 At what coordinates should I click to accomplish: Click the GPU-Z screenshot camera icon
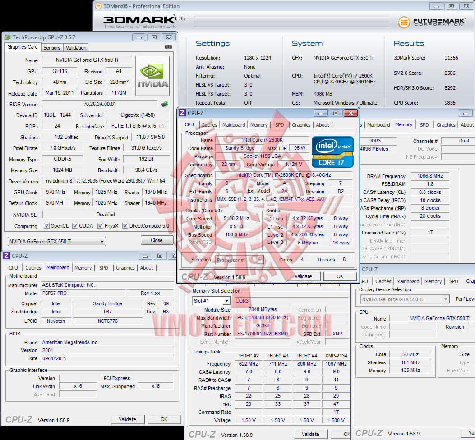(x=168, y=47)
